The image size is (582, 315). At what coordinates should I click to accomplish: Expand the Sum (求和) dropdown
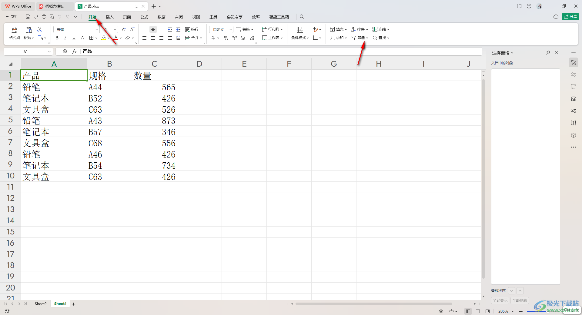tap(346, 38)
